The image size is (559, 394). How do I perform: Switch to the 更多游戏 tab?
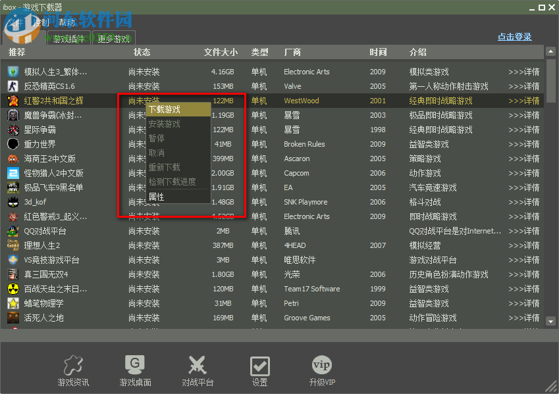(113, 38)
